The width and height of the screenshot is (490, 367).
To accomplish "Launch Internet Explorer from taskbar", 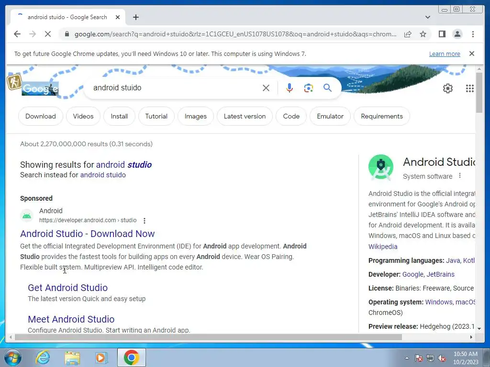I will coord(43,357).
